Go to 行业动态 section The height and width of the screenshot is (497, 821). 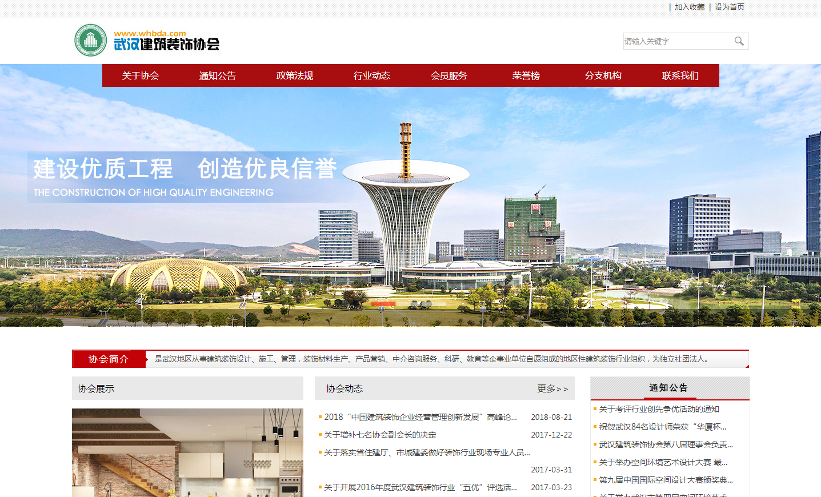coord(372,75)
